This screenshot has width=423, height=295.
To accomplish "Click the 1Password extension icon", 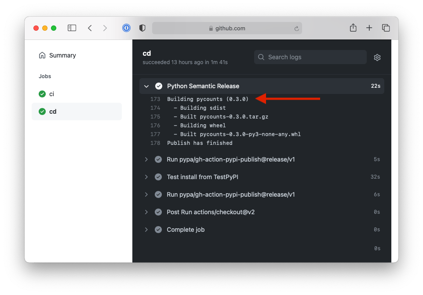I will (x=126, y=28).
